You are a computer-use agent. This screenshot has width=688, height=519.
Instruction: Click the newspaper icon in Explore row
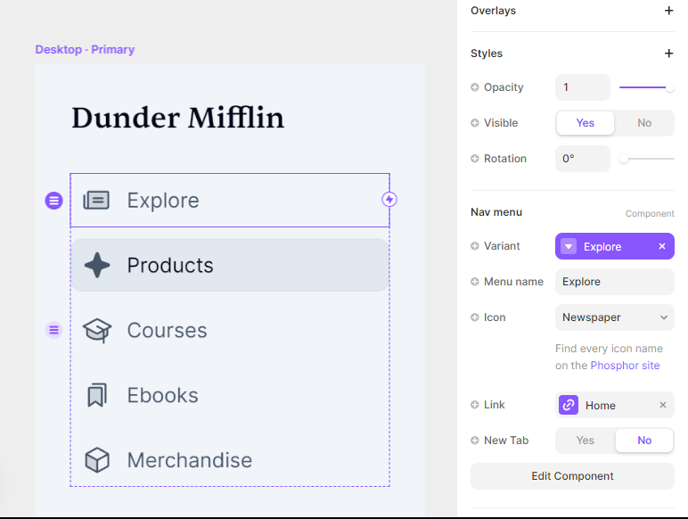(96, 201)
